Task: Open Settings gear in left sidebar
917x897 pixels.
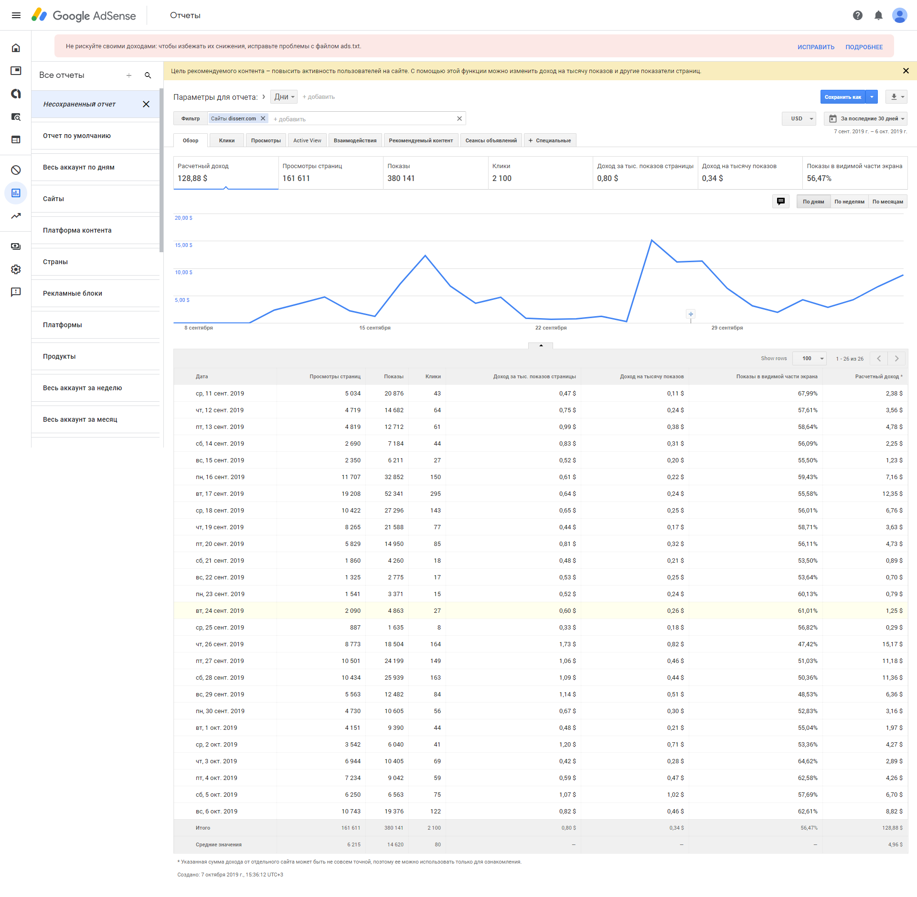Action: [x=16, y=269]
